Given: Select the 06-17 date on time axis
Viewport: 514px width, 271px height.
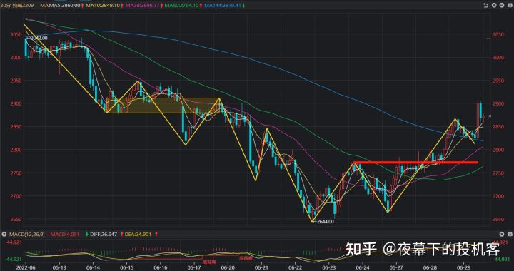Looking at the screenshot, I should [x=193, y=267].
